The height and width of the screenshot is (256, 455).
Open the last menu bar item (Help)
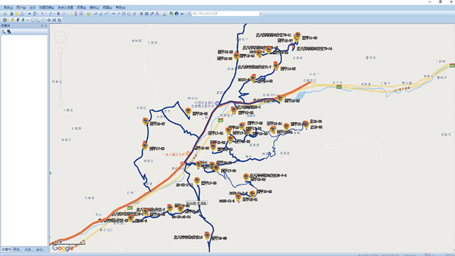coord(120,8)
